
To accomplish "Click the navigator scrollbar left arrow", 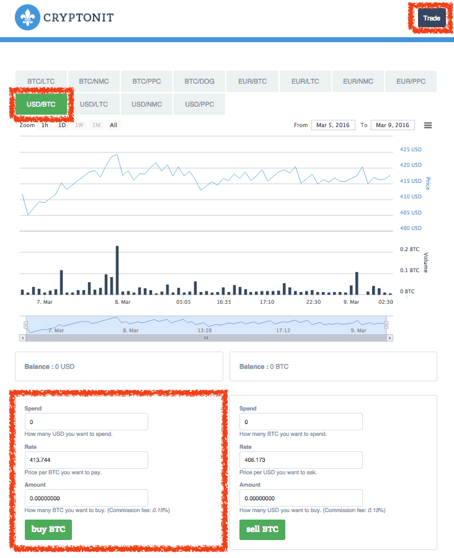I will 22,338.
